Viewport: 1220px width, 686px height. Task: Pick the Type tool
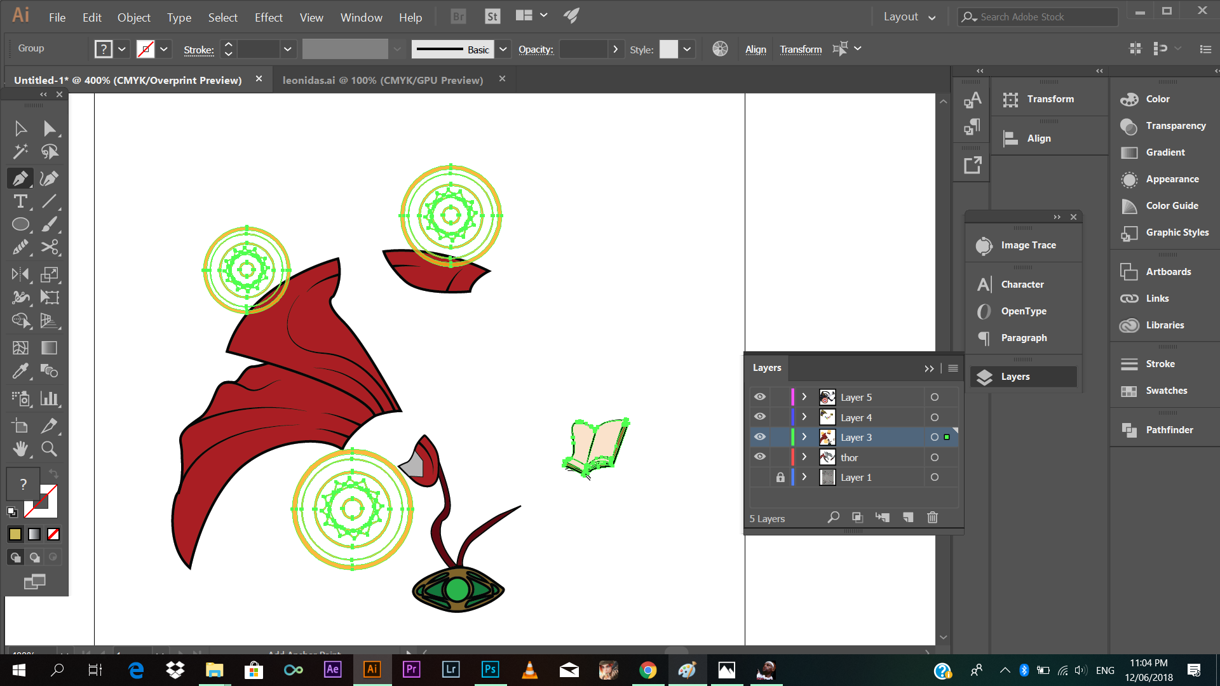[20, 201]
